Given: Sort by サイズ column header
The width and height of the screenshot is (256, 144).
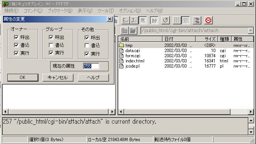Looking at the screenshot, I should pos(207,39).
